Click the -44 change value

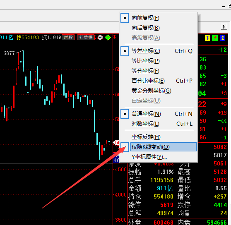[222, 121]
